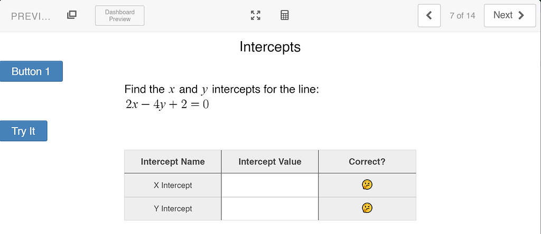Open Dashboard Preview

tap(120, 15)
